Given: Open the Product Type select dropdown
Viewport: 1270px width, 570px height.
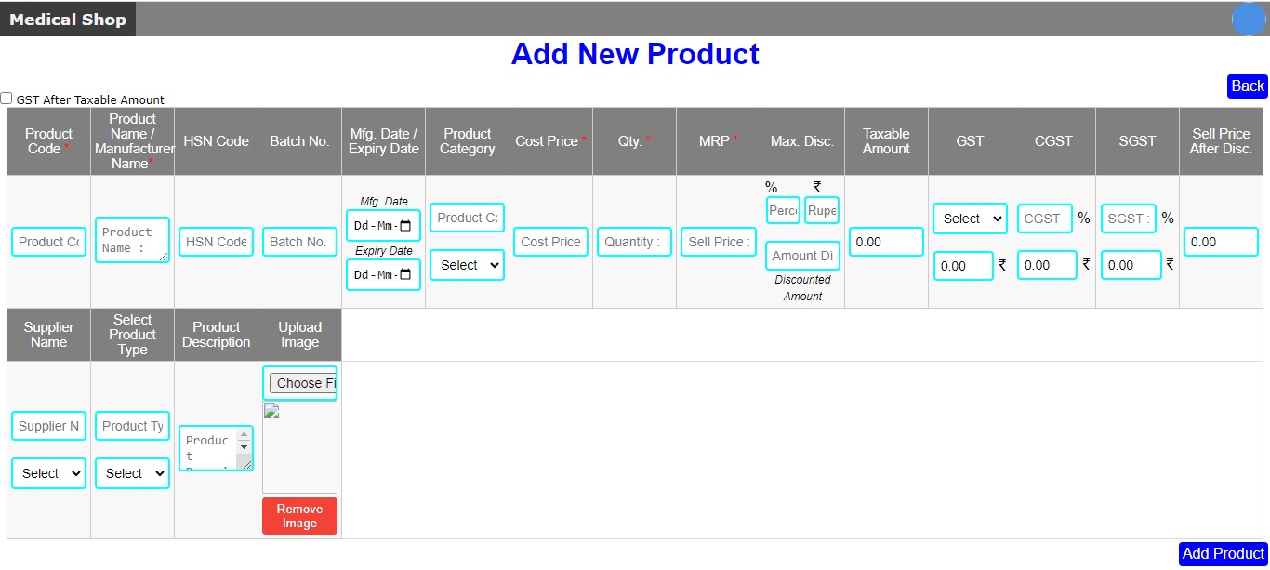Looking at the screenshot, I should (132, 473).
